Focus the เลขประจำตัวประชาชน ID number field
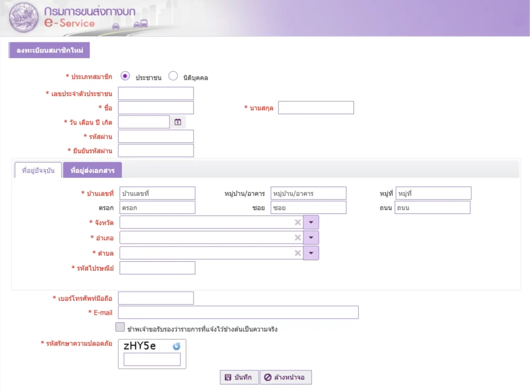Screen dimensions: 530x391 156,93
